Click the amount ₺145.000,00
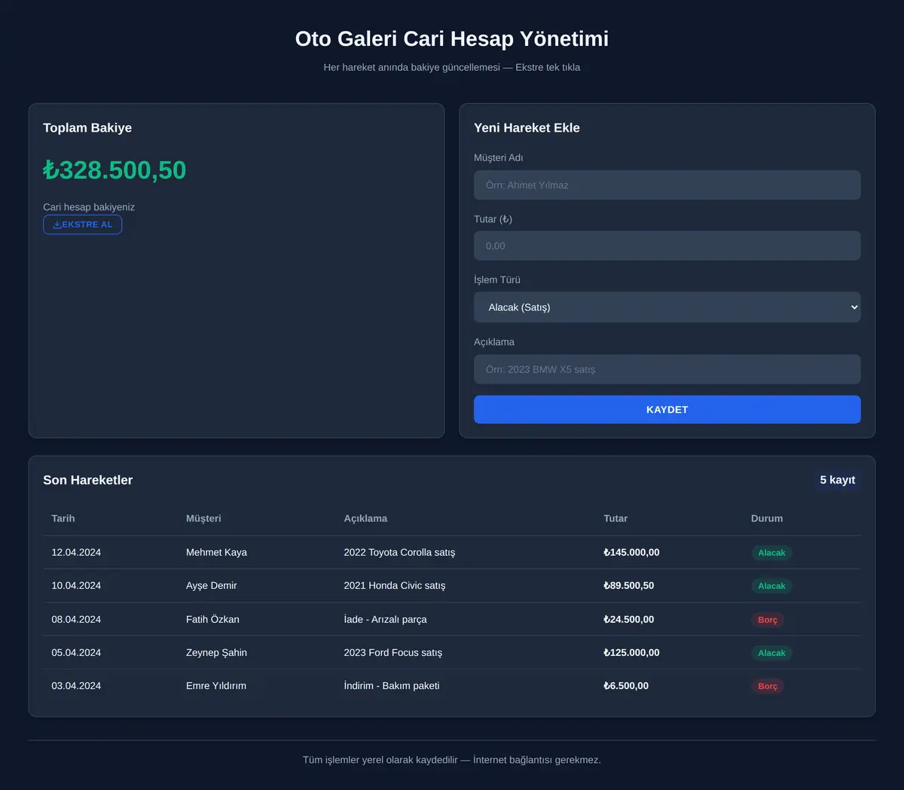904x790 pixels. 631,552
